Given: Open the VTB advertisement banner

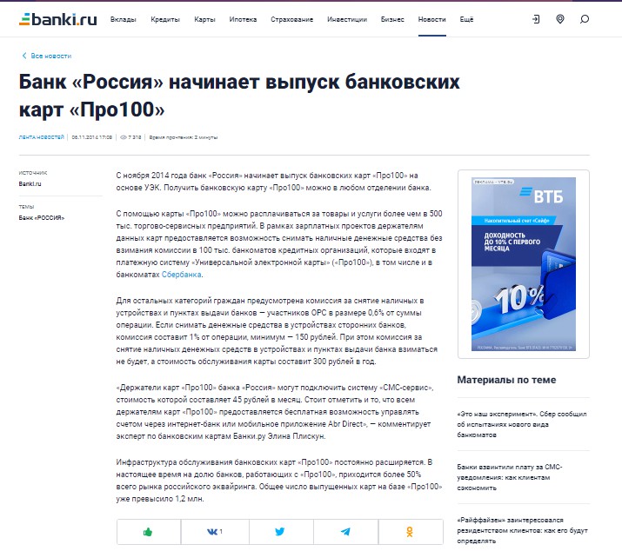Looking at the screenshot, I should [x=523, y=264].
